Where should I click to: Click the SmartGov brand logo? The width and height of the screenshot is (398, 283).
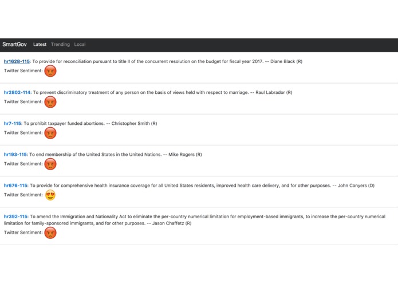14,45
